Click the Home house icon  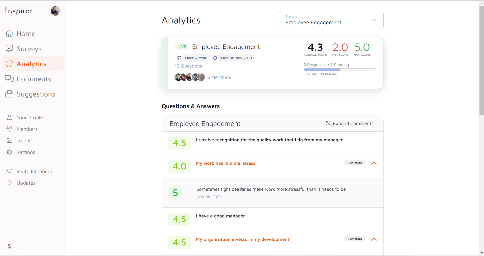point(9,34)
